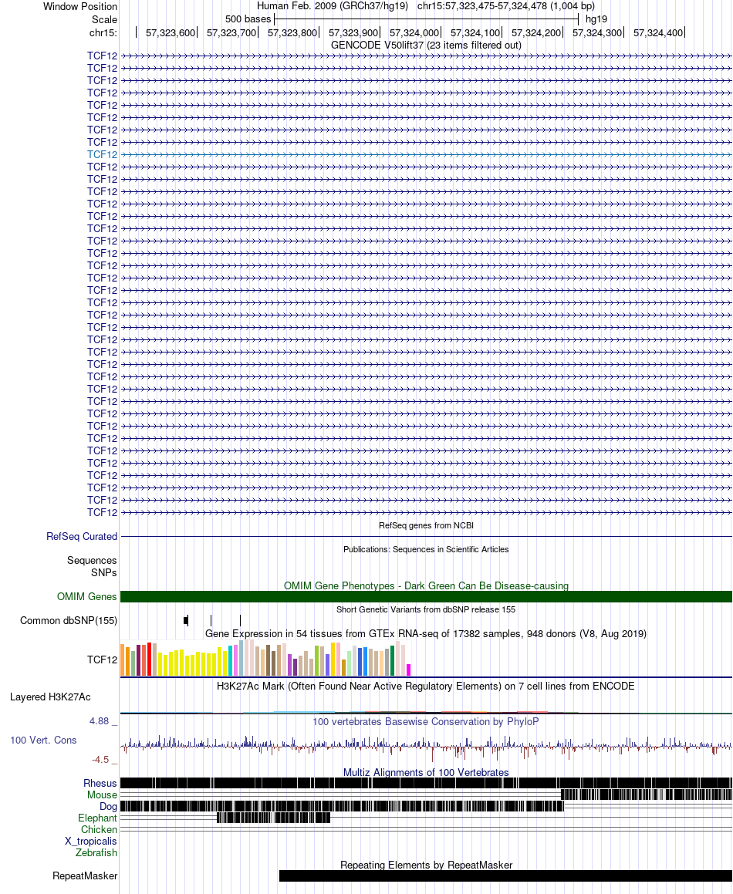733x894 pixels.
Task: Click the Dog alignment block
Action: click(x=343, y=806)
